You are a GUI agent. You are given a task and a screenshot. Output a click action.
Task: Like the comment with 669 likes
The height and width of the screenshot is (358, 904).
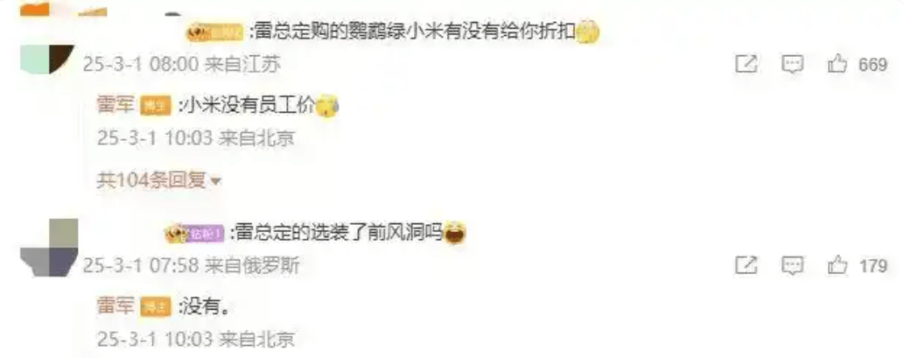tap(837, 64)
